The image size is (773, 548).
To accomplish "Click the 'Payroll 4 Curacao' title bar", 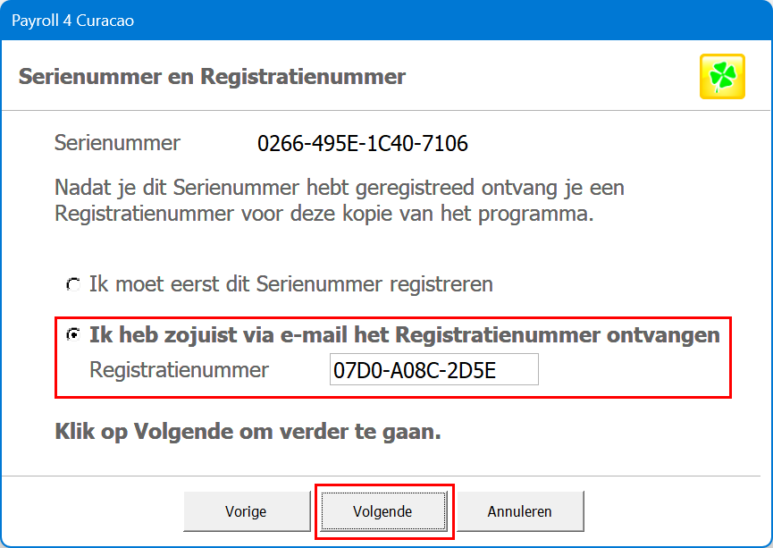I will (73, 20).
